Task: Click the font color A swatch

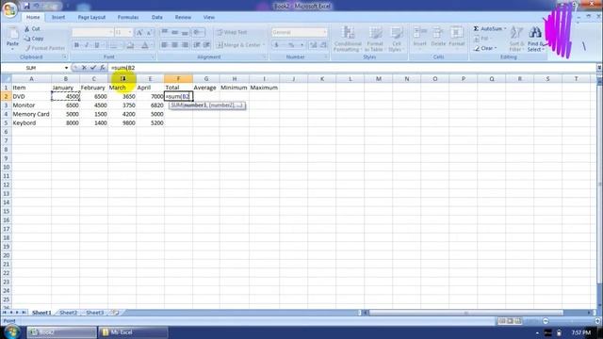Action: point(144,45)
